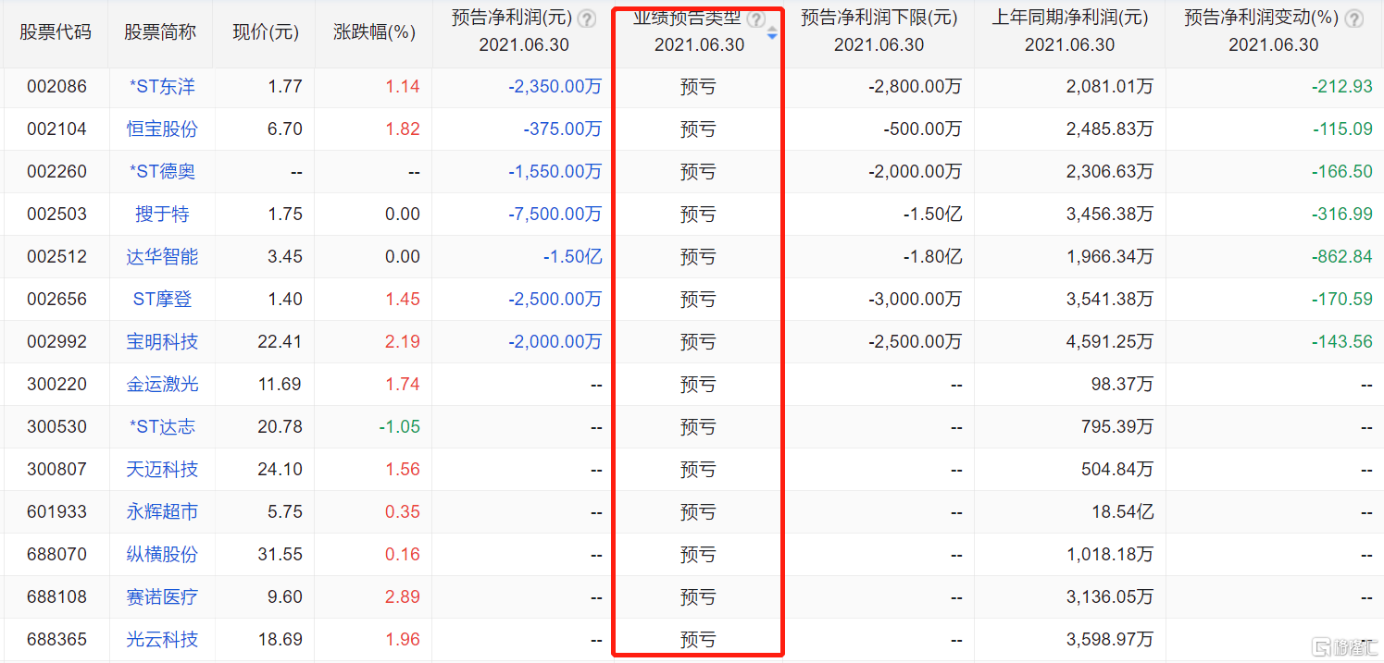The image size is (1384, 663).
Task: Click last-year profit 18.54亿
Action: pos(1124,512)
